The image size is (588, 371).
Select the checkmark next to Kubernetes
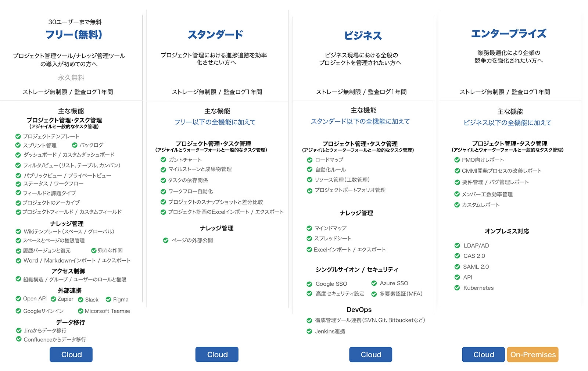point(457,288)
